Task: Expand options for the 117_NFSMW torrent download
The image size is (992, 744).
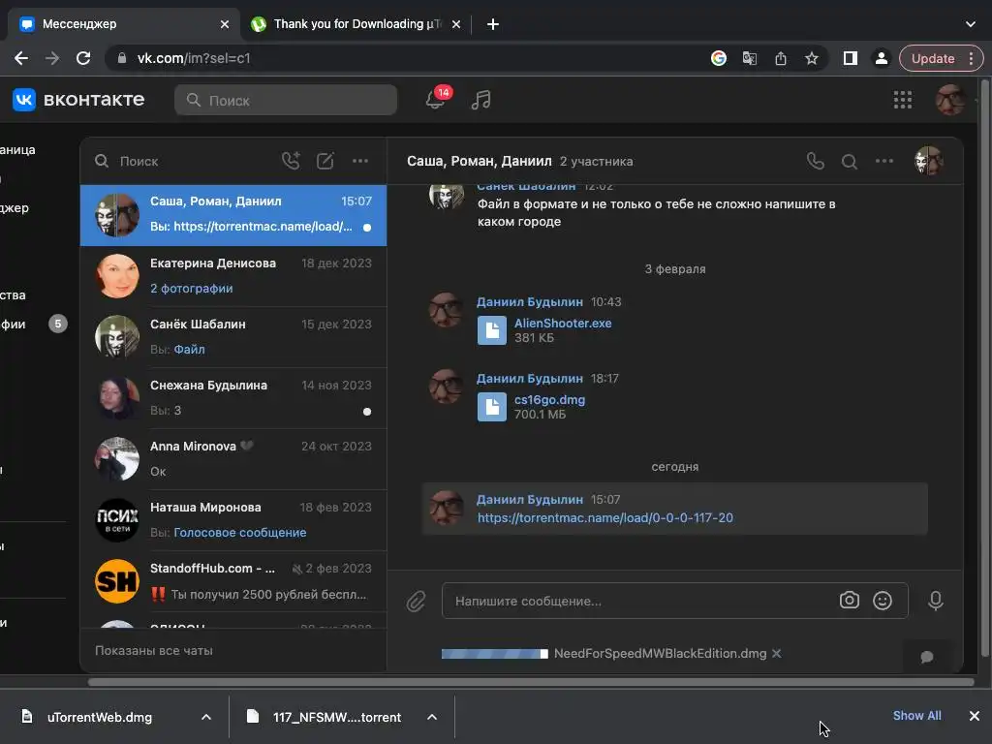Action: pyautogui.click(x=431, y=717)
